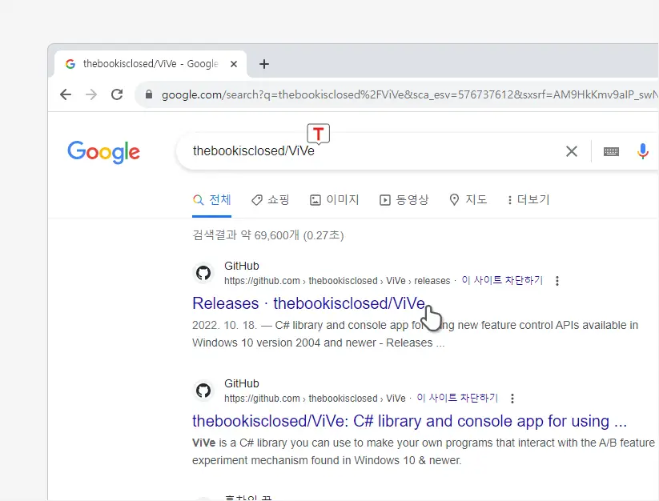Image resolution: width=659 pixels, height=501 pixels.
Task: Click GitHub favicon of the Releases result
Action: 203,273
